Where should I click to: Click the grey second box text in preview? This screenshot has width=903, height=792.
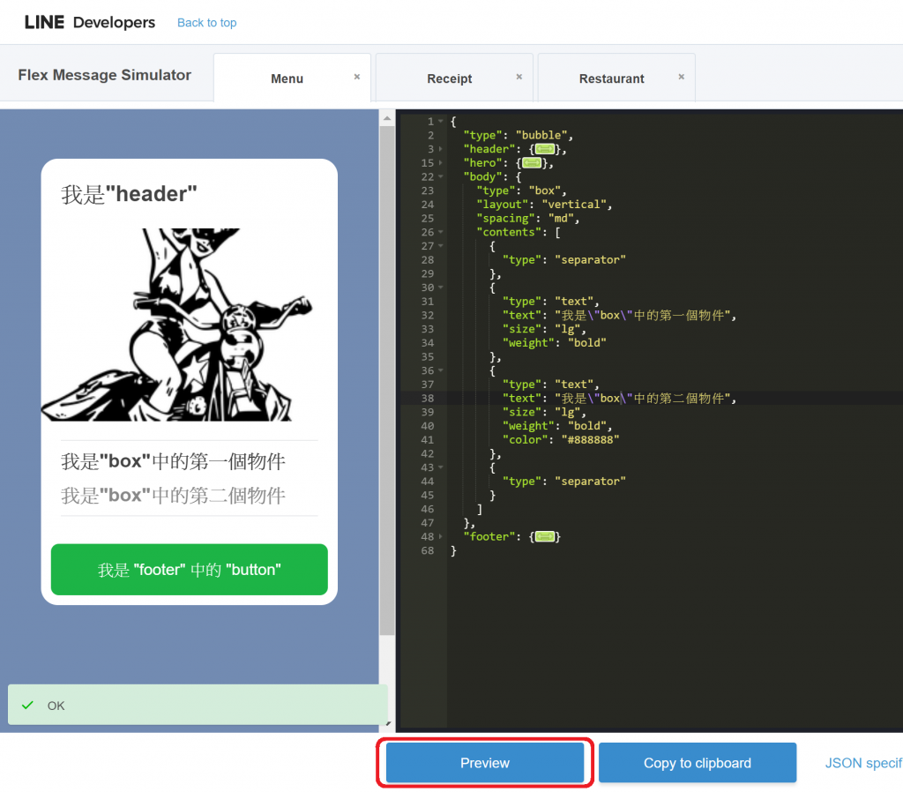[x=174, y=496]
